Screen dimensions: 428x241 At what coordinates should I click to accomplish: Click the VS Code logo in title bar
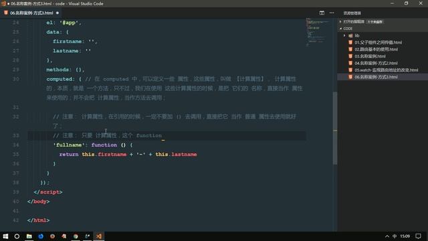pos(3,3)
